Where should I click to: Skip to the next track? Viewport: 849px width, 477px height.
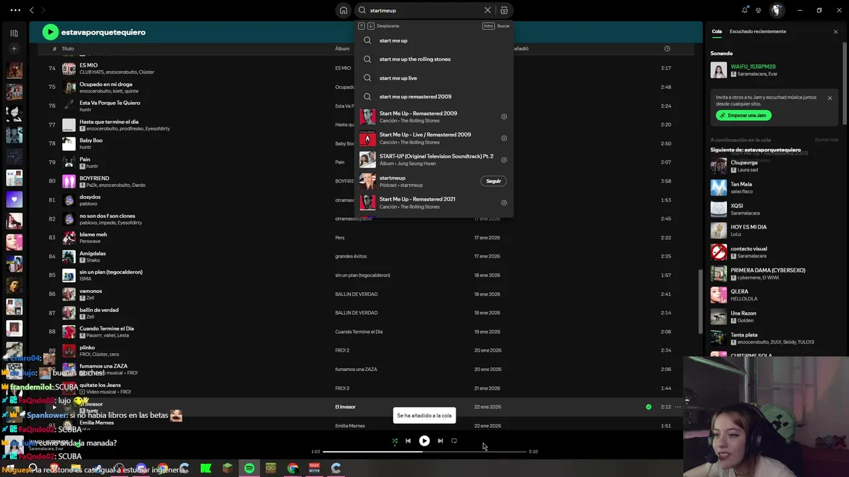(440, 441)
